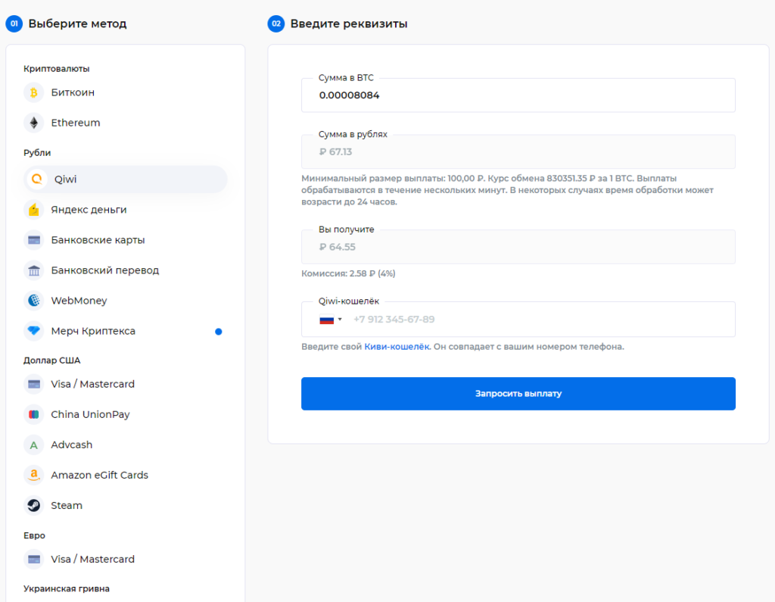The width and height of the screenshot is (775, 602).
Task: Pick Visa / Mastercard under Евро
Action: (92, 559)
